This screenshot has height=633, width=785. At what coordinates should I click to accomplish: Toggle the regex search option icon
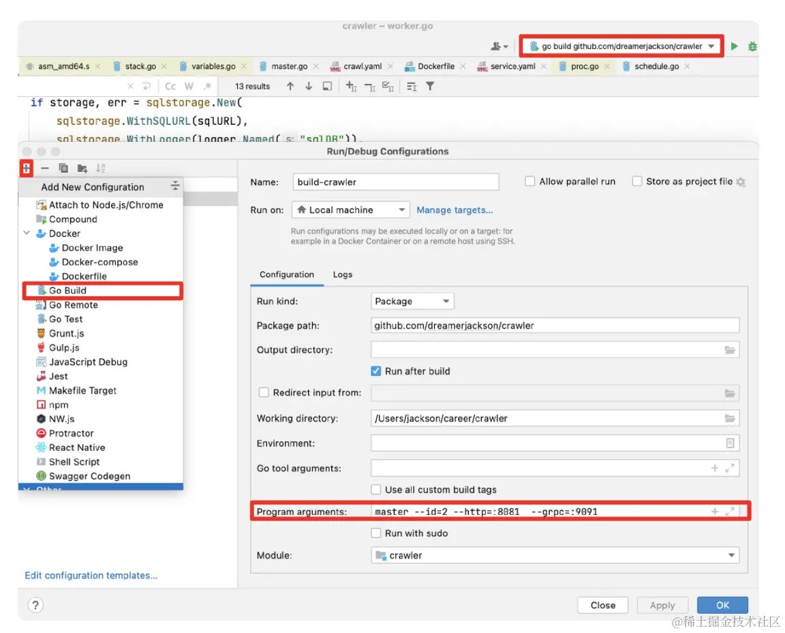(207, 86)
